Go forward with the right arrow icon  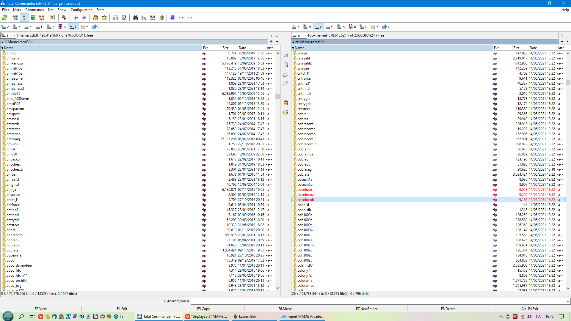point(84,18)
